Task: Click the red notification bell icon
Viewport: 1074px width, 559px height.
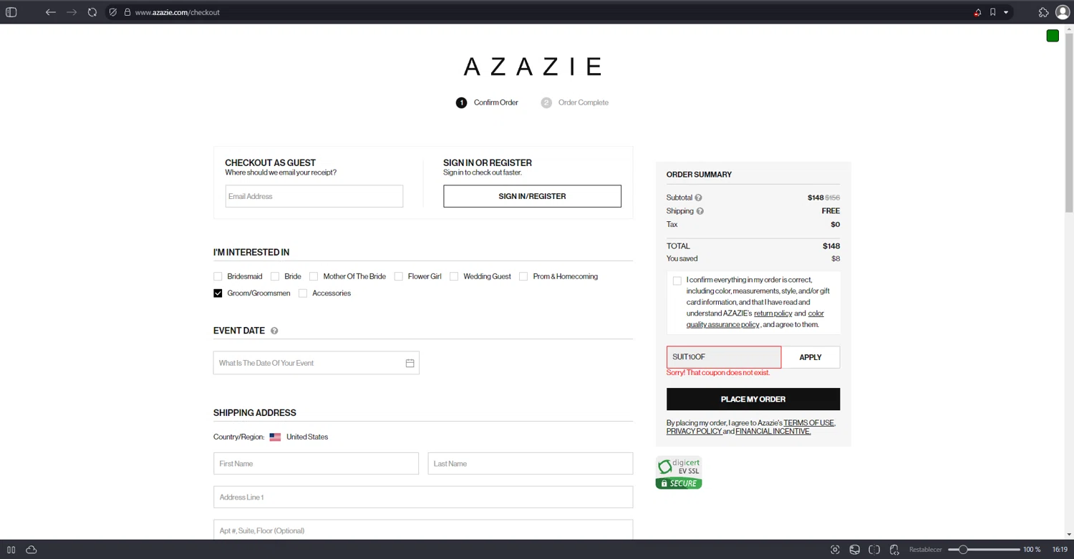Action: [x=977, y=12]
